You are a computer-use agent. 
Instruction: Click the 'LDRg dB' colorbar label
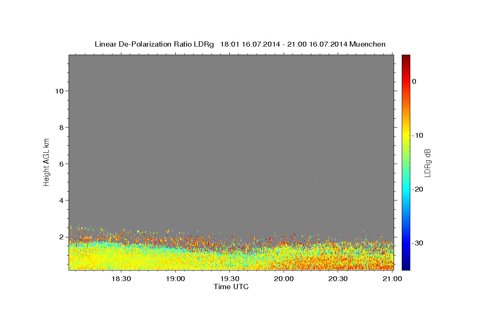click(x=427, y=162)
